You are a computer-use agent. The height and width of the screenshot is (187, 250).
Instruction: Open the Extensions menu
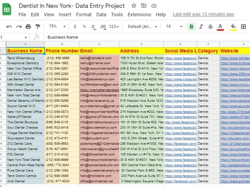[139, 15]
